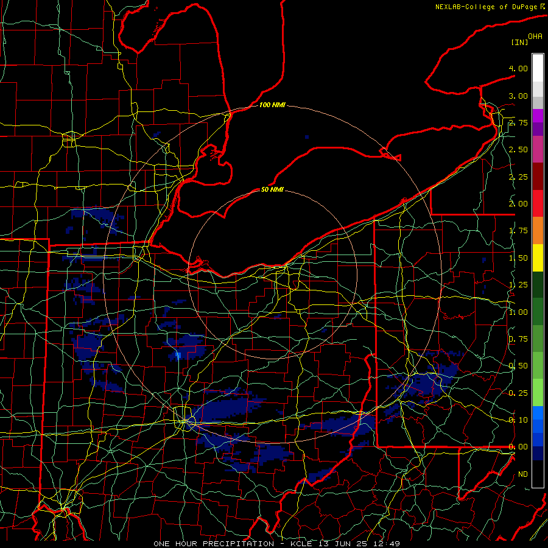Image resolution: width=548 pixels, height=548 pixels.
Task: Click the [IN] units label
Action: [519, 42]
